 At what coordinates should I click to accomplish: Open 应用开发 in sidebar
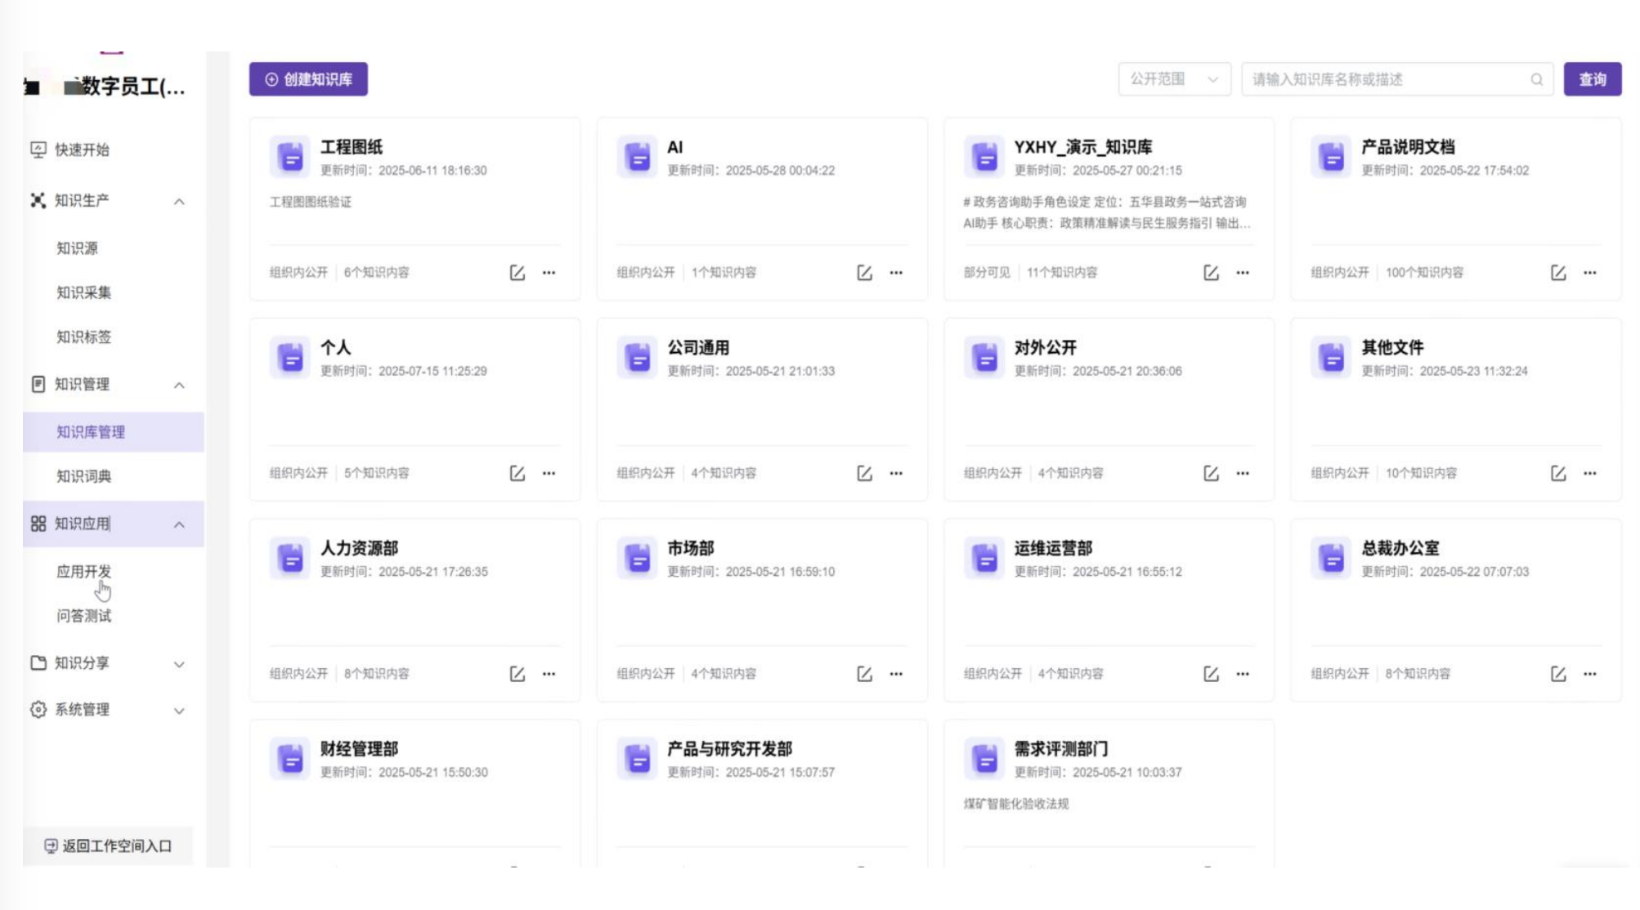83,571
